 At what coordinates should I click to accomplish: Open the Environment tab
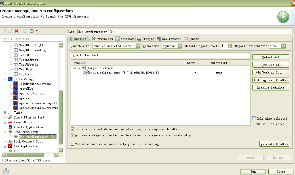click(169, 39)
